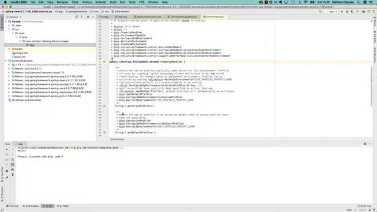Viewport: 377px width, 212px height.
Task: Start debugging with the toolbar bug icon
Action: pyautogui.click(x=347, y=12)
